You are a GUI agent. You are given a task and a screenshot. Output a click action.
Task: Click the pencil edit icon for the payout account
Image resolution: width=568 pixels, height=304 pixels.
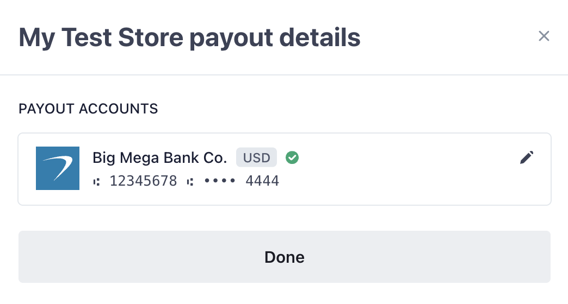[527, 157]
